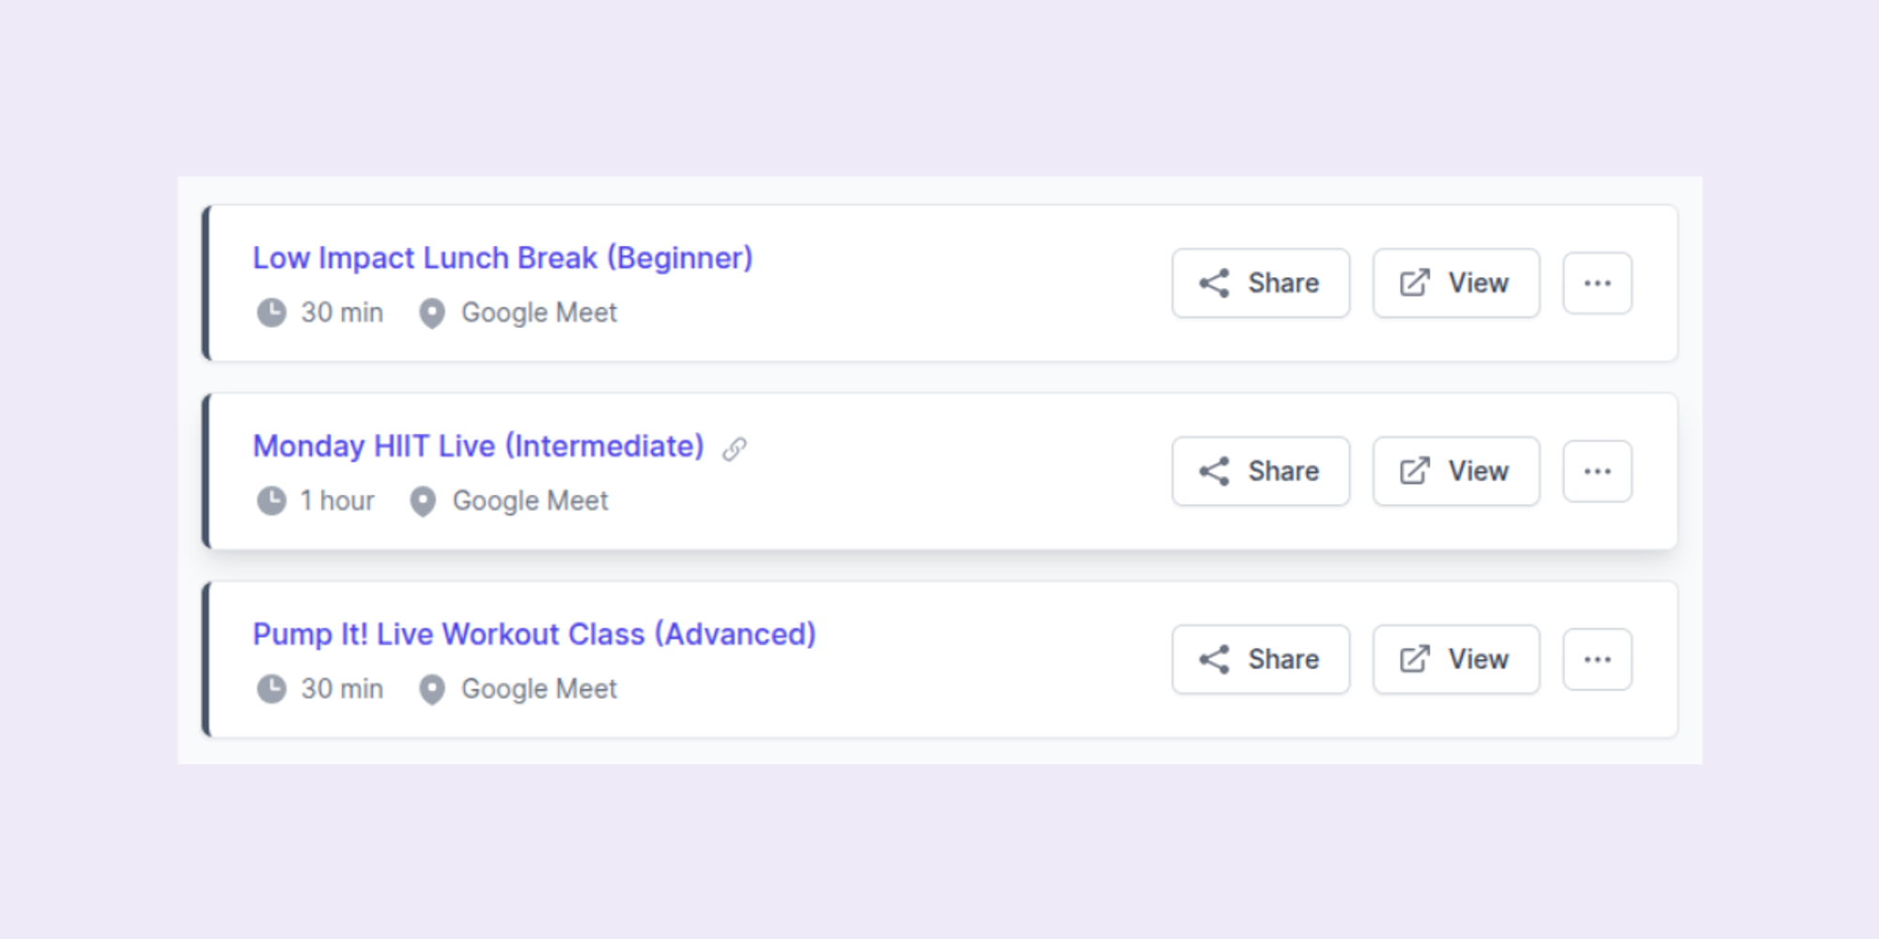This screenshot has height=939, width=1879.
Task: Share the Monday HIIT Live event
Action: [x=1261, y=470]
